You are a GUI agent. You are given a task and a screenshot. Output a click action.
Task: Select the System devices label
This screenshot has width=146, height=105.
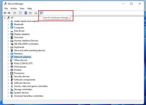21,93
